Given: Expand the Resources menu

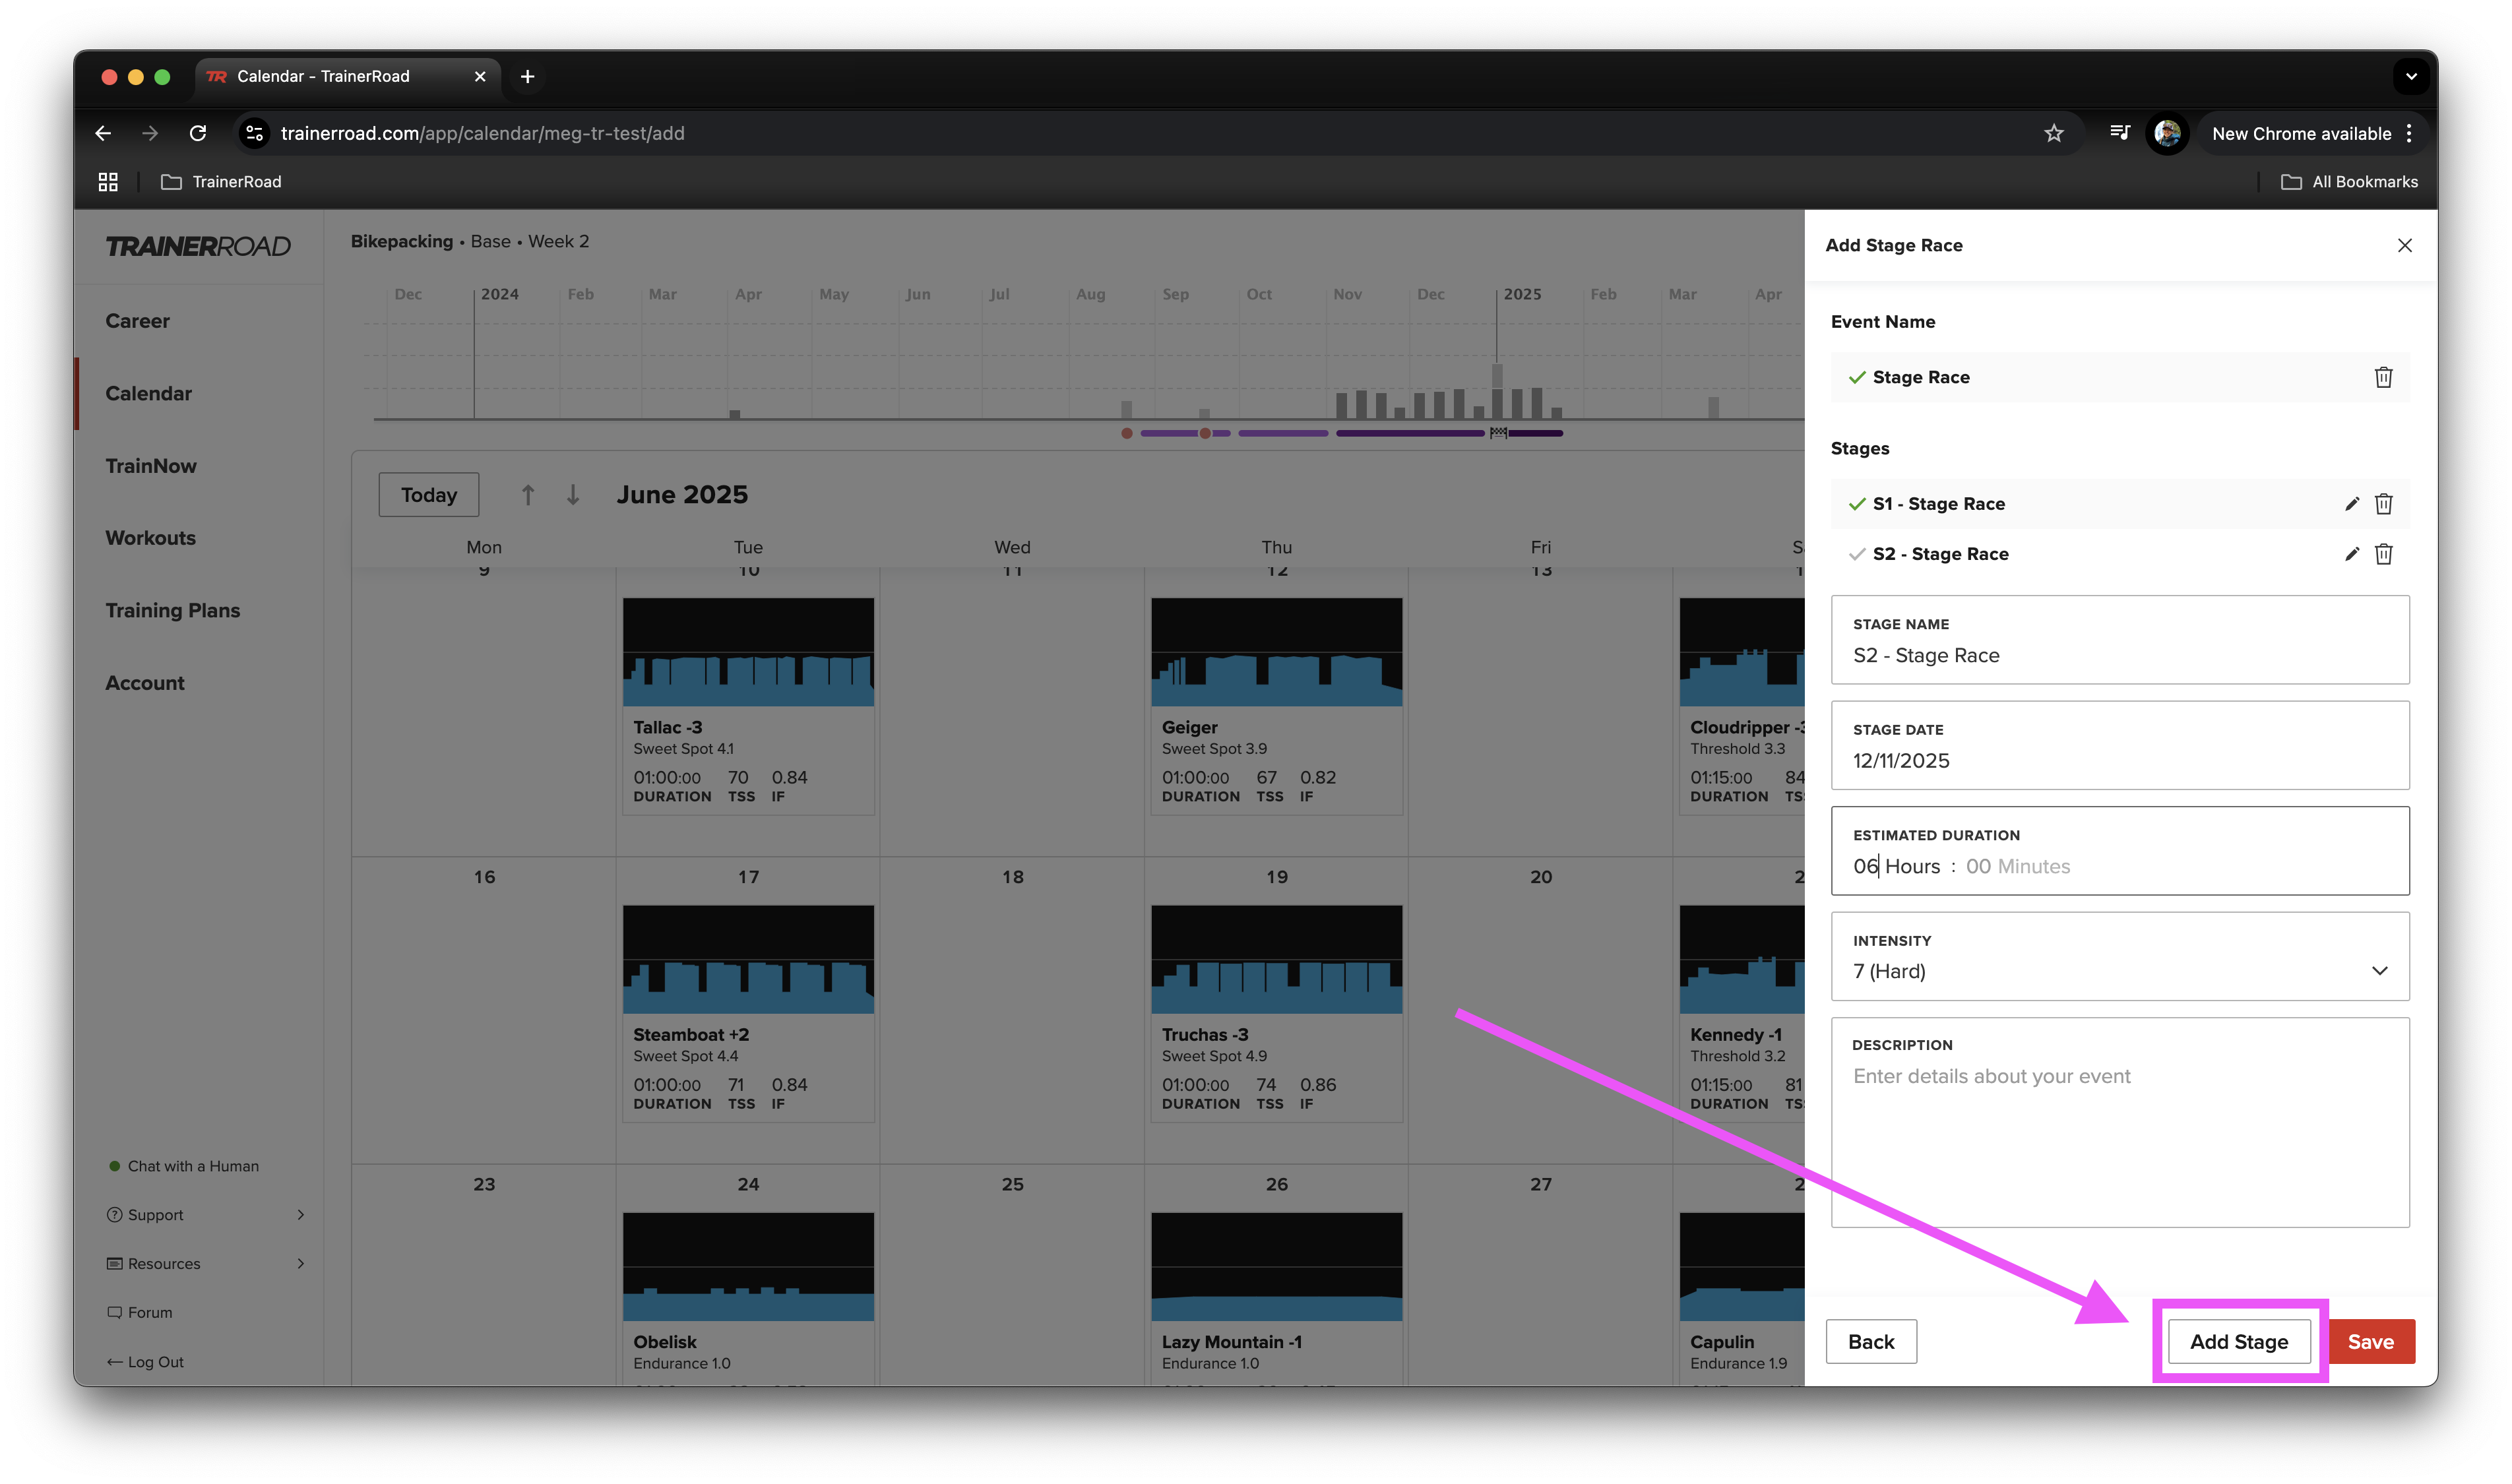Looking at the screenshot, I should 205,1264.
